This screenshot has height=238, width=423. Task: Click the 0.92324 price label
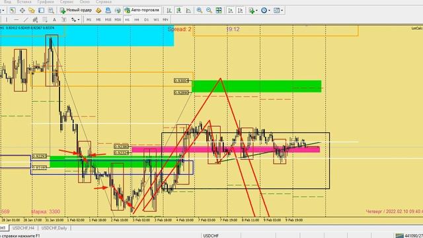coord(122,153)
